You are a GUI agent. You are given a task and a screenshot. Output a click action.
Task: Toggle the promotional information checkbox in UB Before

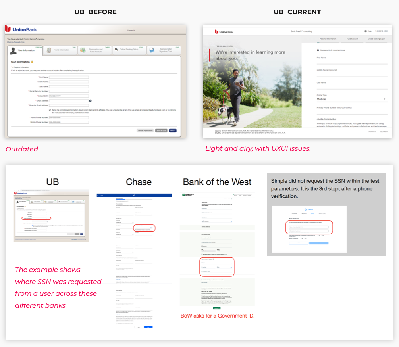(50, 110)
